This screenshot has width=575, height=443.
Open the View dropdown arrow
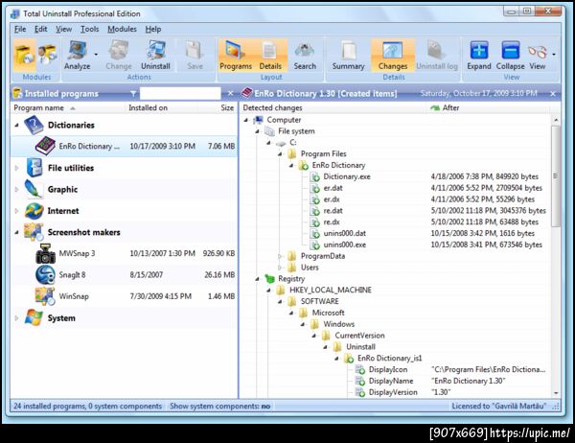(x=553, y=55)
